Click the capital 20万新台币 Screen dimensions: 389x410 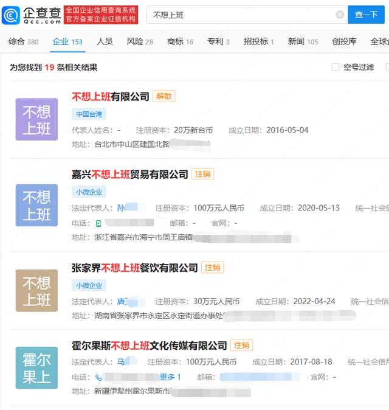(193, 130)
